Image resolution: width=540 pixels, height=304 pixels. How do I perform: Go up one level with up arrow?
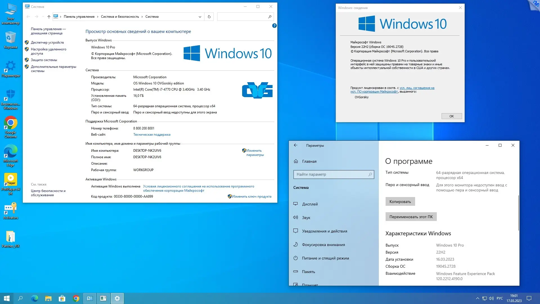(x=49, y=17)
